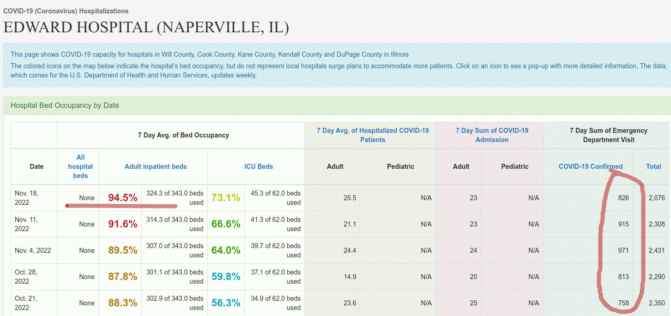671x316 pixels.
Task: Select the 'Oct. 28, 2022' date cell
Action: tap(34, 277)
